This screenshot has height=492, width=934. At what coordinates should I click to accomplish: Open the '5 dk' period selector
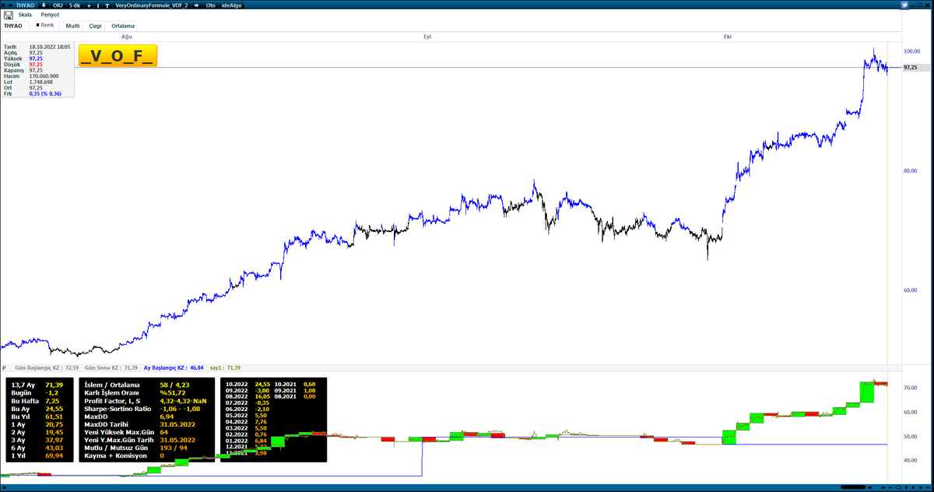(x=75, y=5)
